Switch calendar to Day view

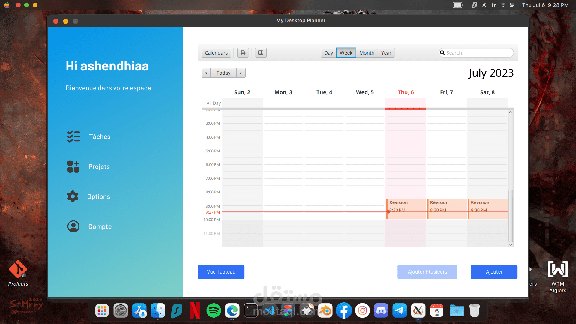pyautogui.click(x=328, y=53)
